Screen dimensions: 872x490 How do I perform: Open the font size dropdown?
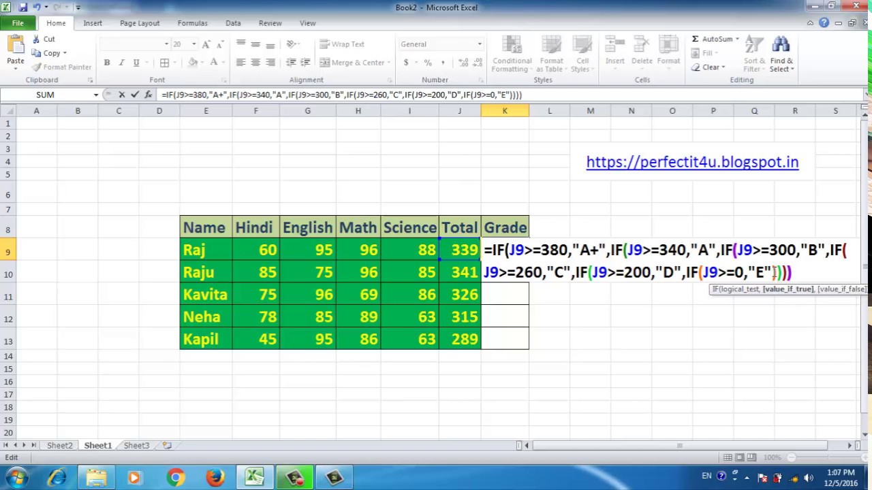(x=193, y=44)
